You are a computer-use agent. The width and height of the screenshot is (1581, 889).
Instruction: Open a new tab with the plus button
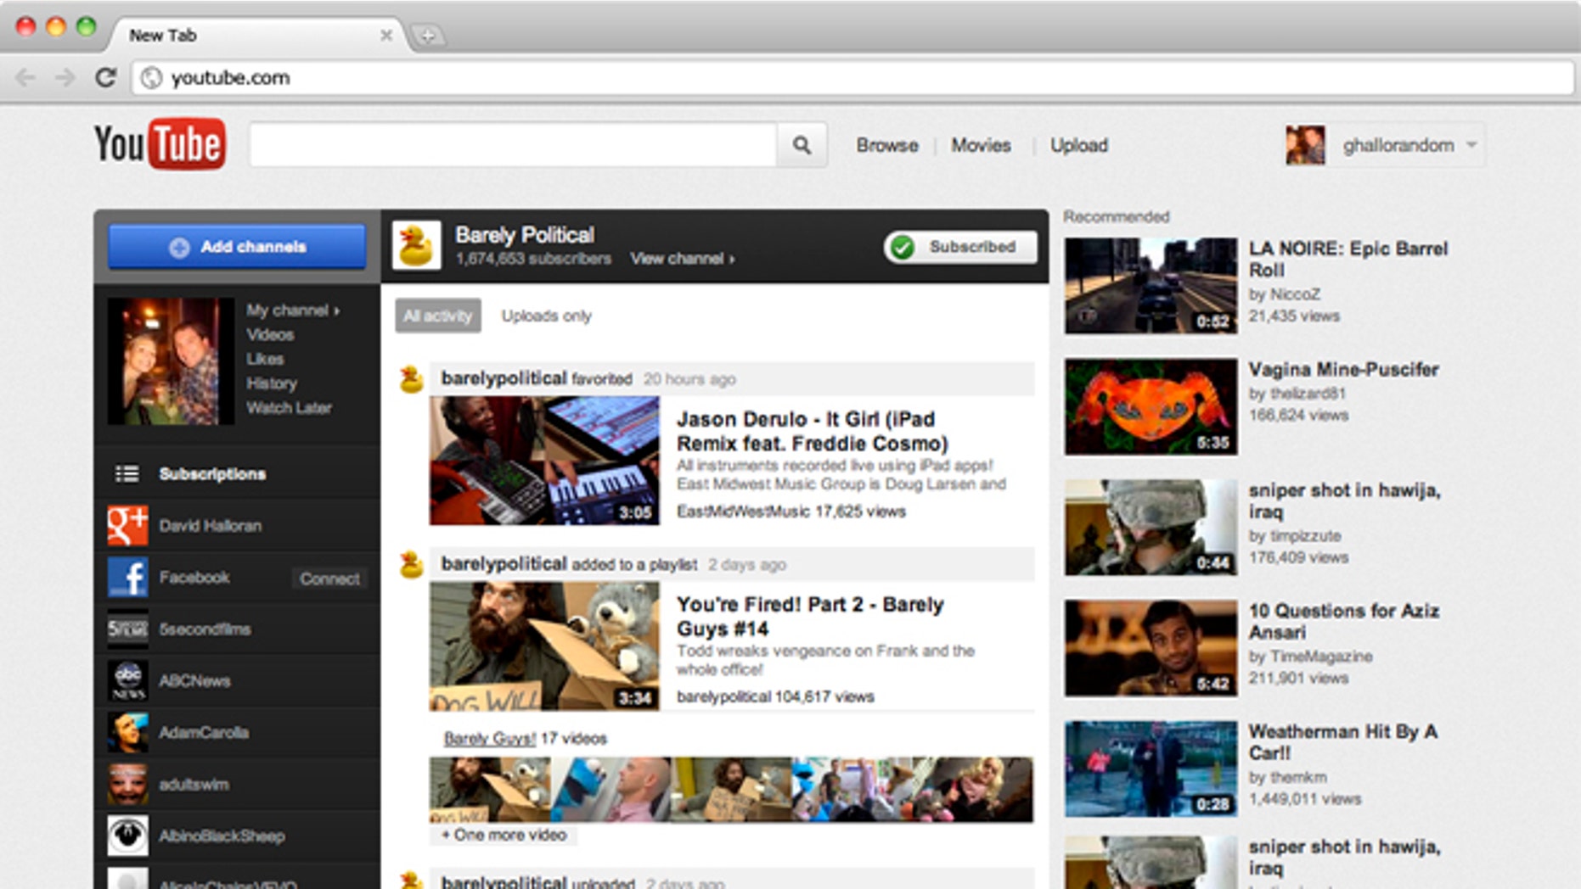pos(428,36)
